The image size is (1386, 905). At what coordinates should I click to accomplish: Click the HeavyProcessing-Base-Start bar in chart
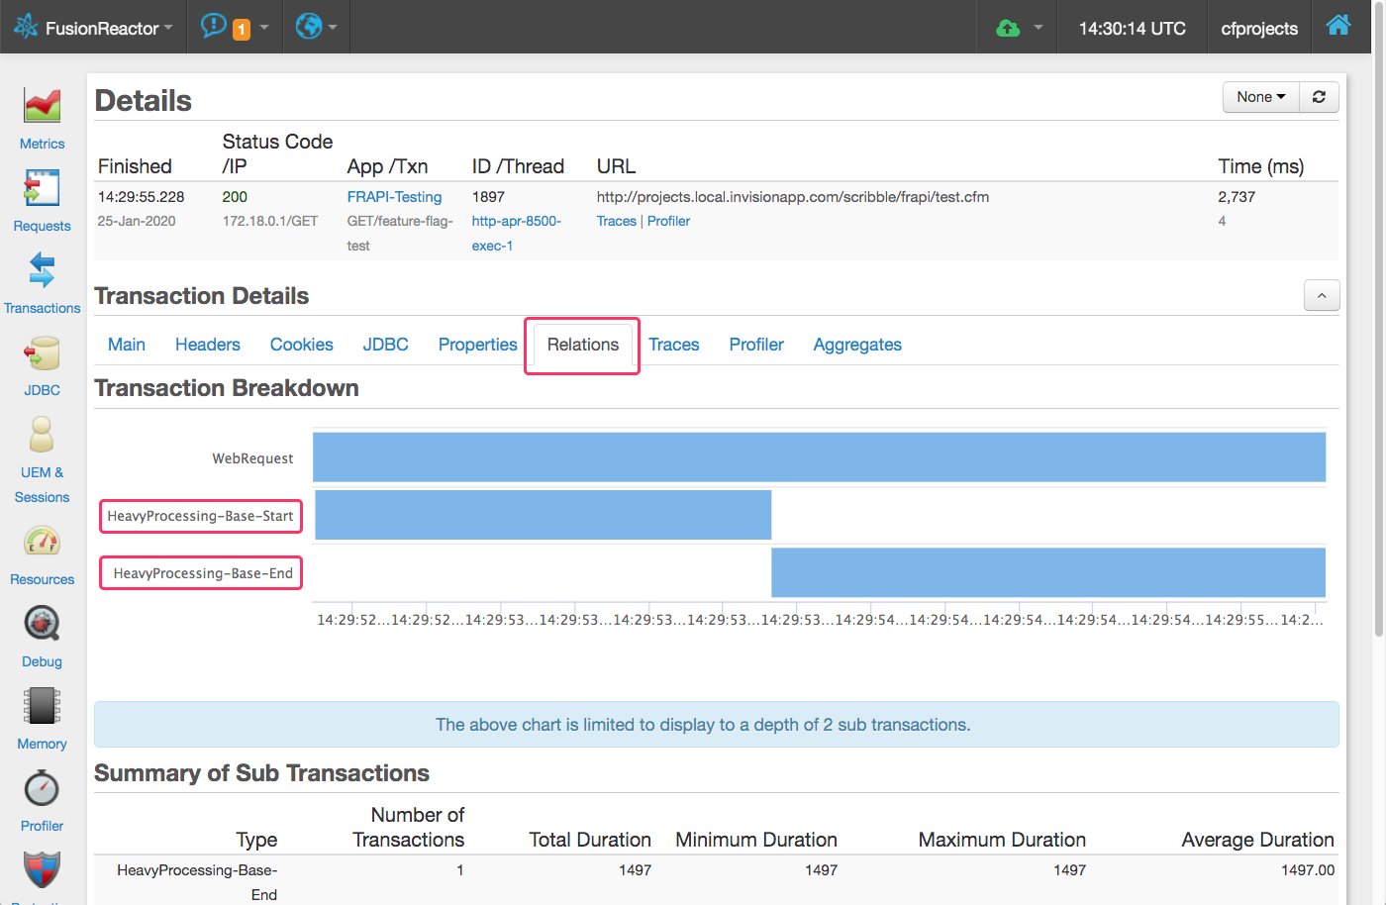point(543,515)
